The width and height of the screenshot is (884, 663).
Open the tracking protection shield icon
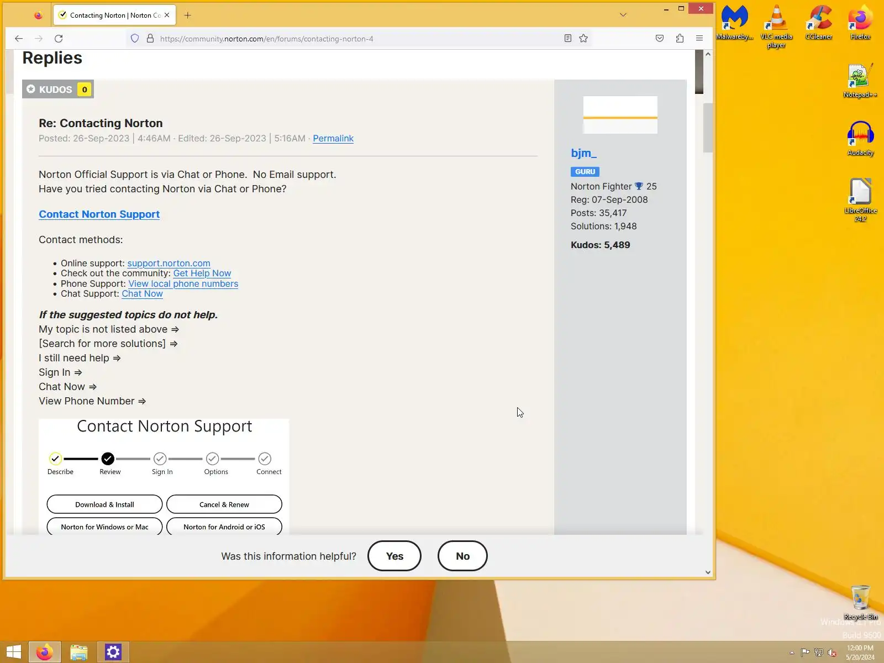coord(135,39)
